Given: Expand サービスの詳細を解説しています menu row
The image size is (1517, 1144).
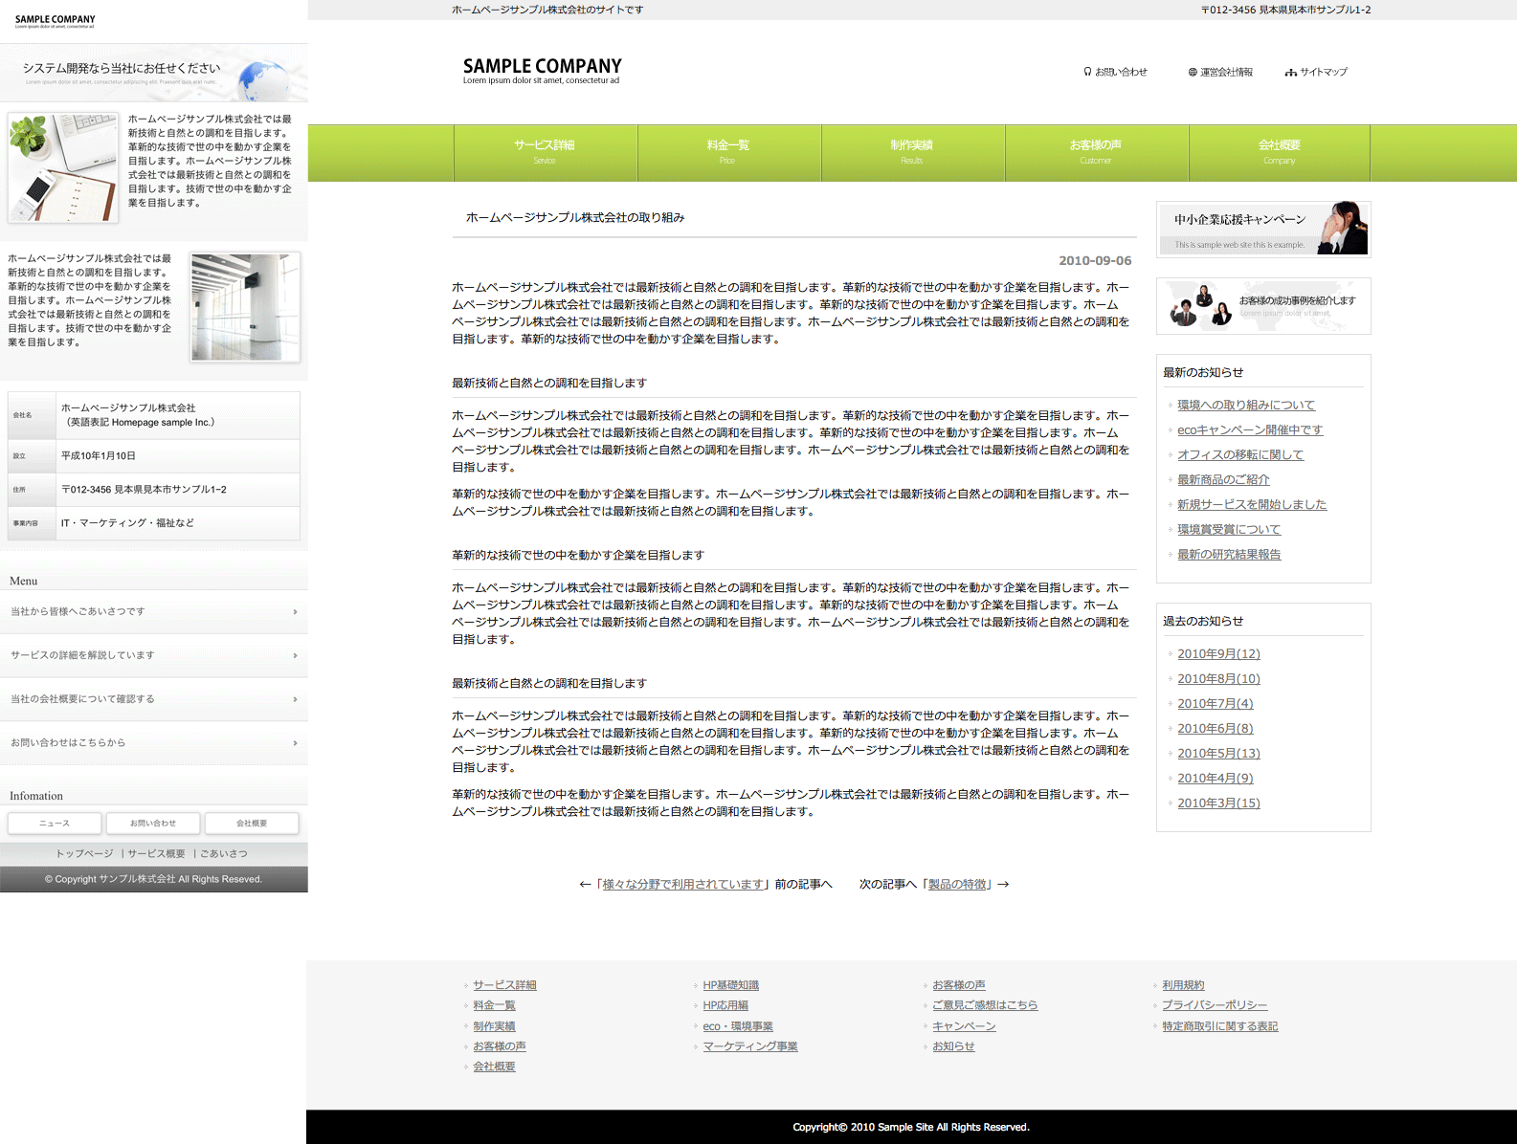Looking at the screenshot, I should coord(153,656).
